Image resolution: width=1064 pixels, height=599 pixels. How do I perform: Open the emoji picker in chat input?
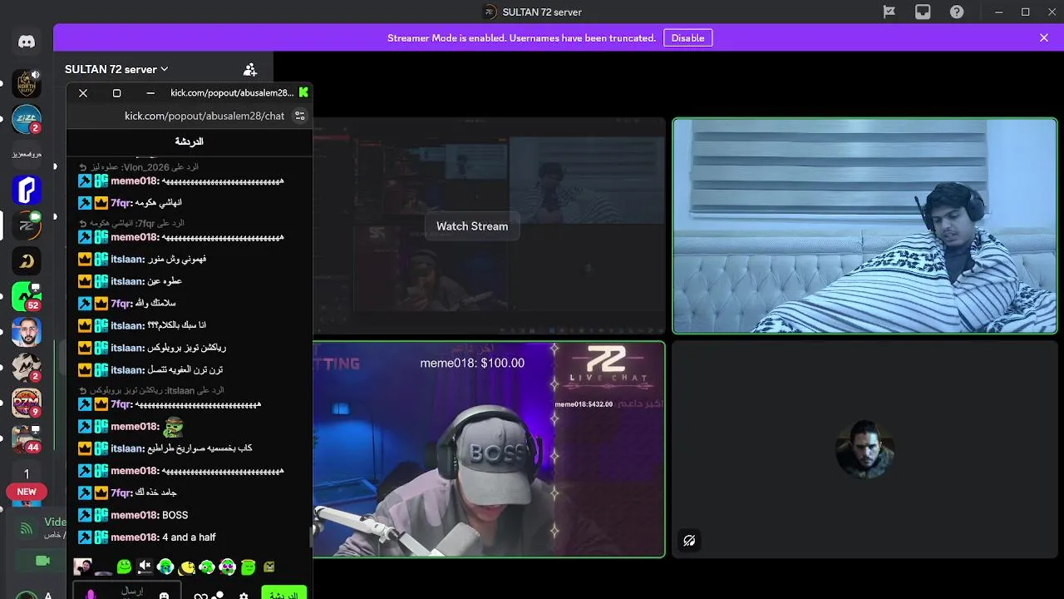coord(165,595)
